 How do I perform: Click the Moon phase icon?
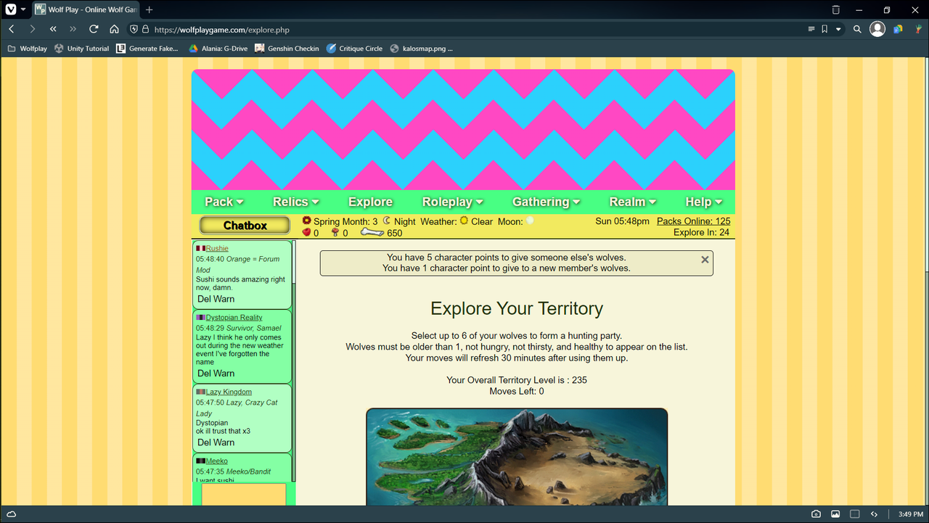[529, 221]
